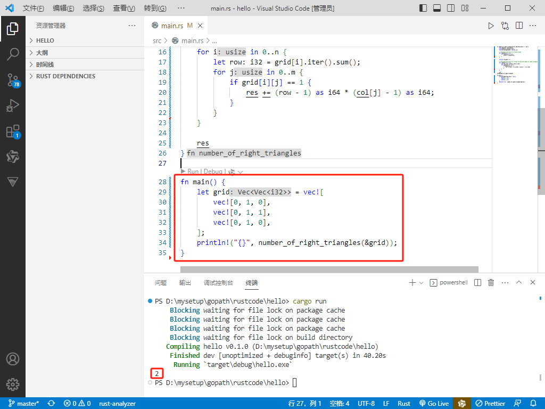Select language mode Rust in status bar
This screenshot has width=545, height=409.
404,404
